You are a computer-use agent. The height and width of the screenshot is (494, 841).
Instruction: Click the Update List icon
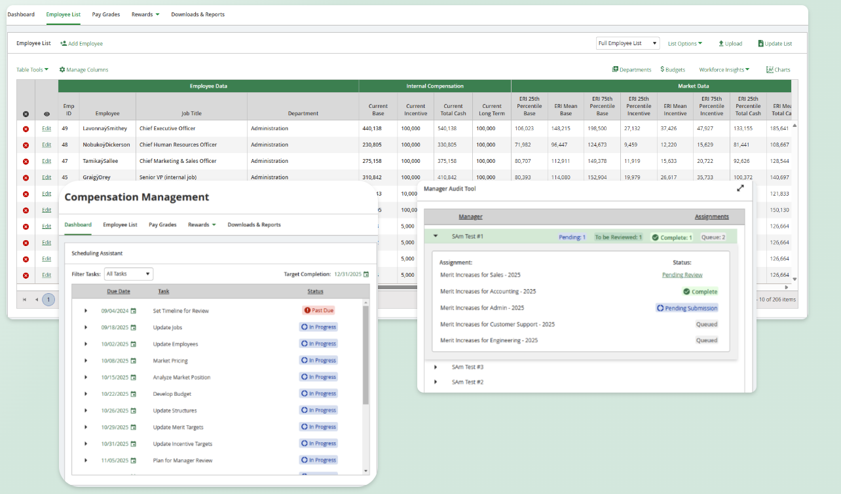click(x=760, y=44)
